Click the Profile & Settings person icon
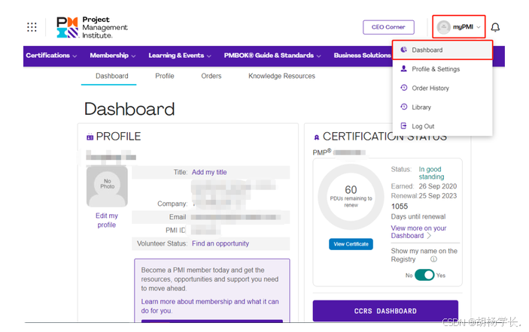This screenshot has height=332, width=529. [403, 68]
